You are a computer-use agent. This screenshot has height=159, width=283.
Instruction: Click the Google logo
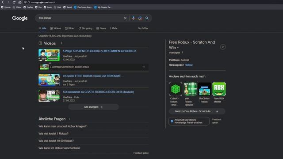tap(20, 18)
